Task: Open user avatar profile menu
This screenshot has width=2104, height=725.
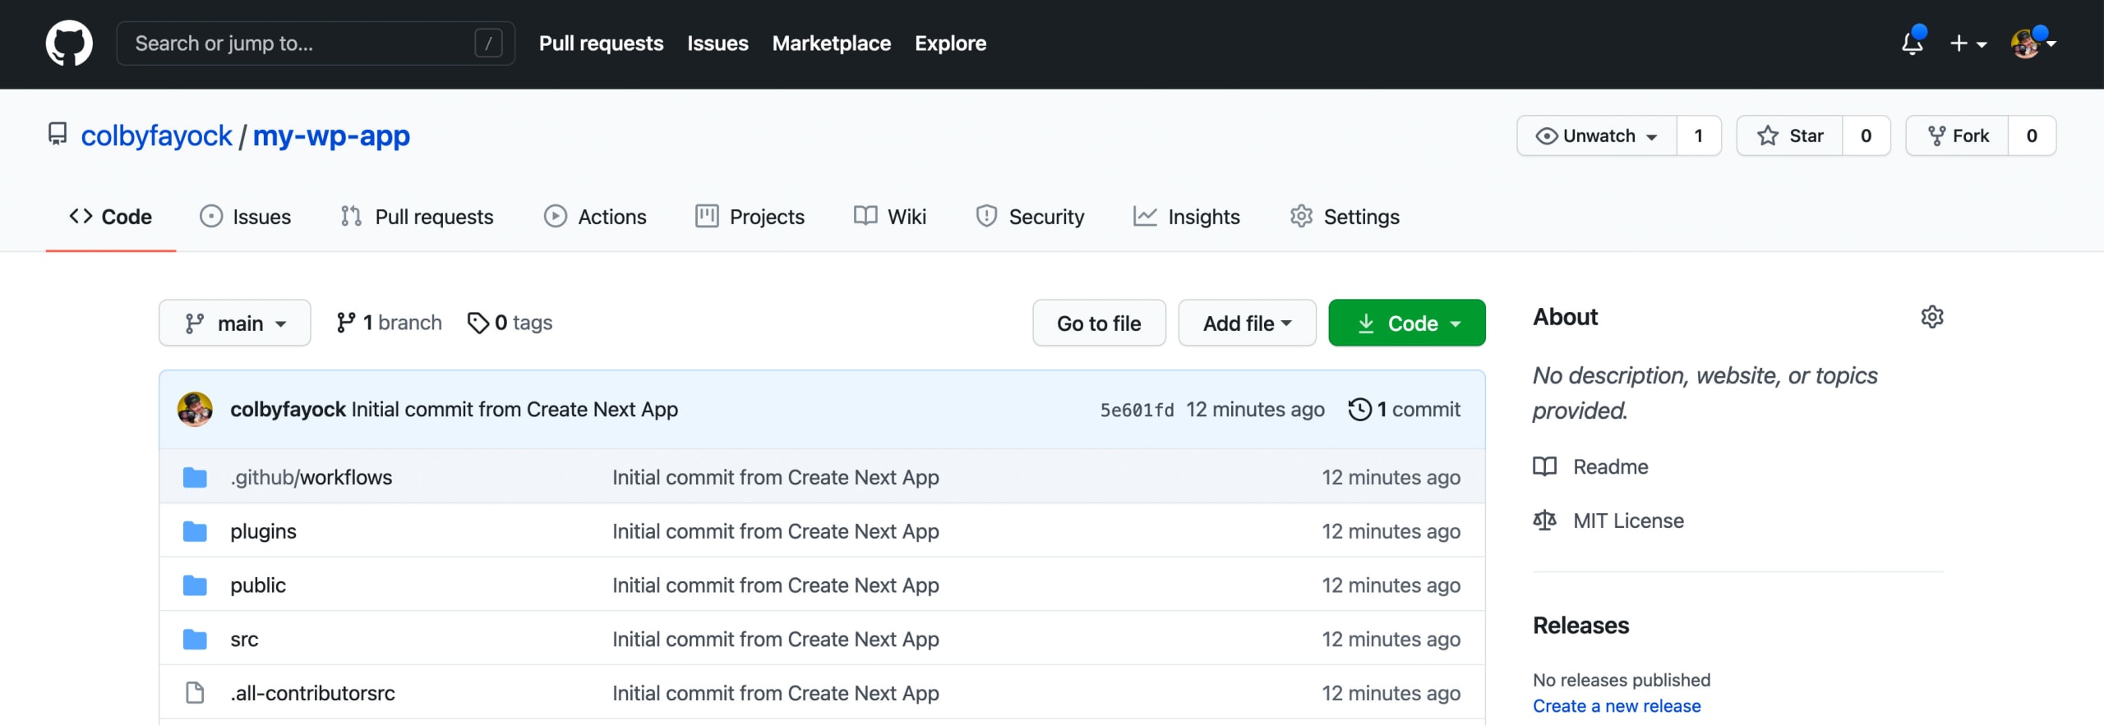Action: pyautogui.click(x=2032, y=44)
